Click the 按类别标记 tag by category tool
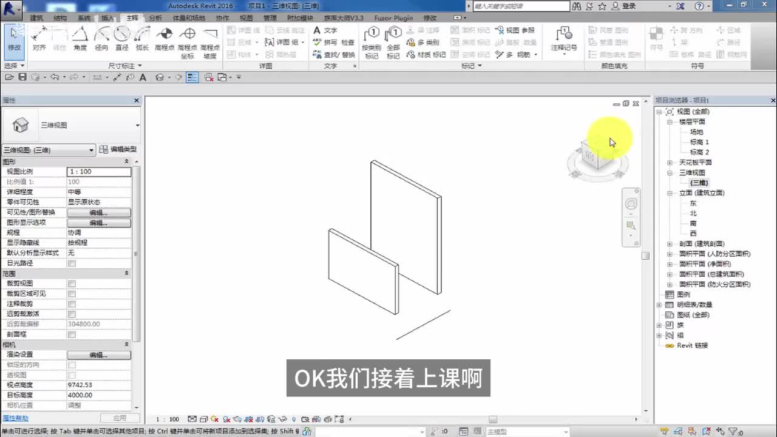 pyautogui.click(x=372, y=42)
